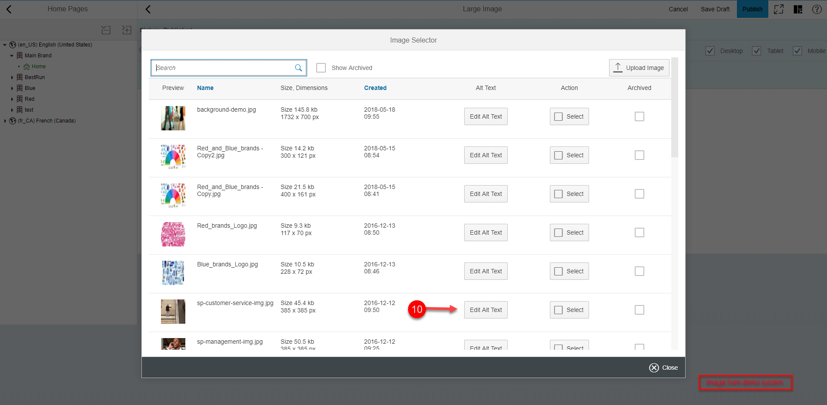
Task: Expand the test tree node
Action: click(x=12, y=110)
